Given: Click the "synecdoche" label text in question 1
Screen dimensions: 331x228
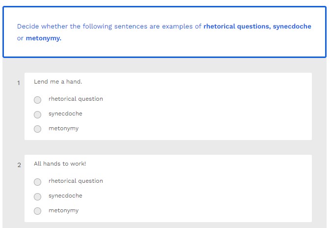Looking at the screenshot, I should point(65,114).
